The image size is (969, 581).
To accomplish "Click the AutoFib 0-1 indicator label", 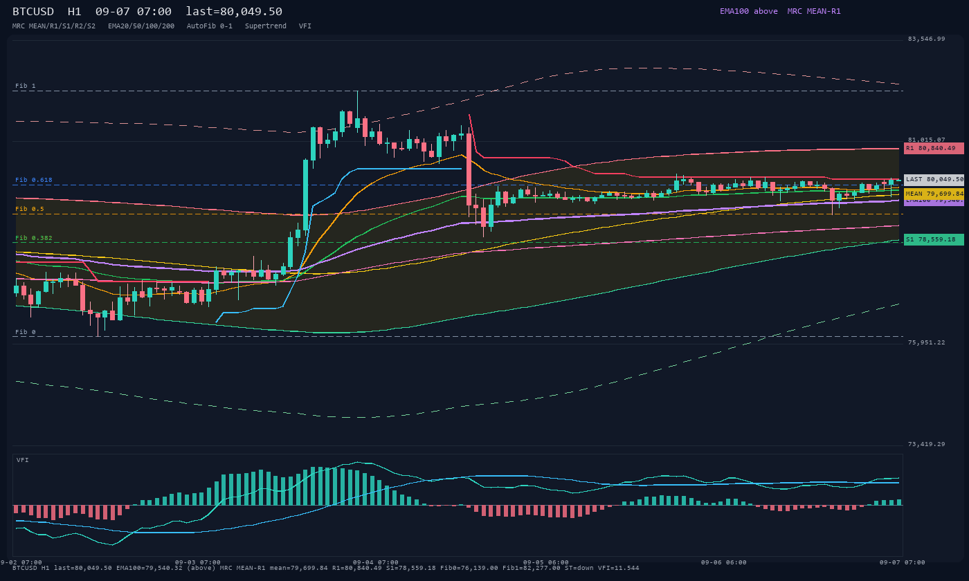I will tap(210, 26).
